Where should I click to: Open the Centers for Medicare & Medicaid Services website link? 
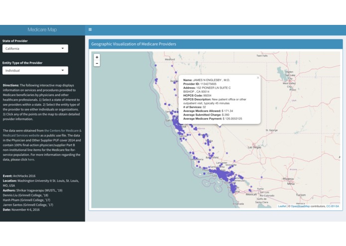[42, 133]
